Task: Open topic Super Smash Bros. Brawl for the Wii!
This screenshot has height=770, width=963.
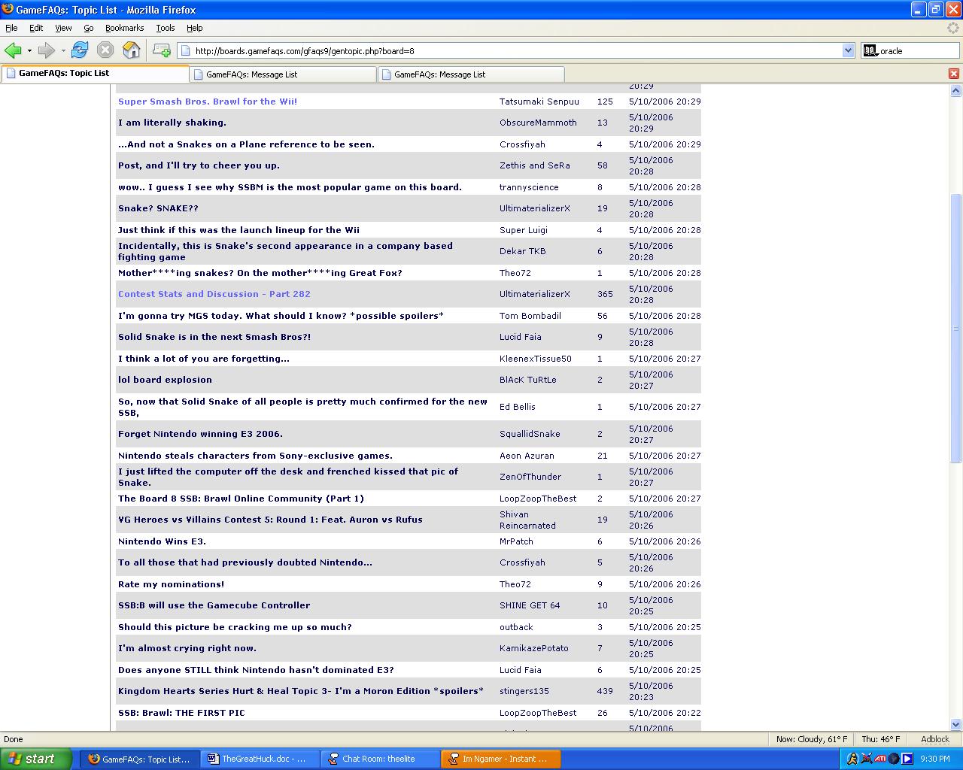Action: 208,102
